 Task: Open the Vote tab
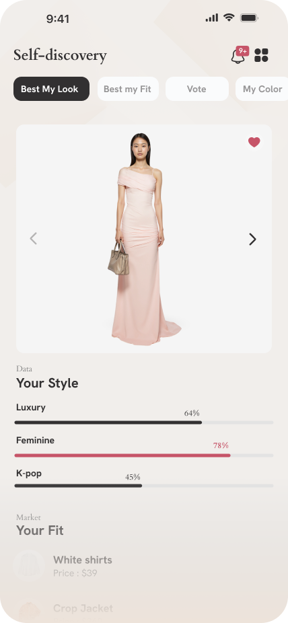tap(196, 89)
